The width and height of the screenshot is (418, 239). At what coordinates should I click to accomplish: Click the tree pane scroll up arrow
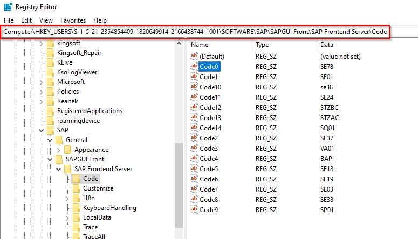[179, 43]
